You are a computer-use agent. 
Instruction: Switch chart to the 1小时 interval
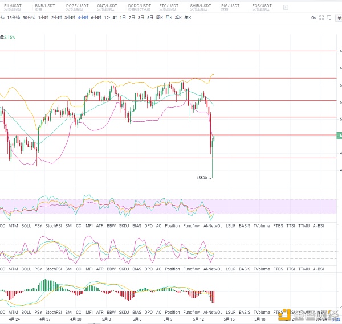pyautogui.click(x=43, y=18)
